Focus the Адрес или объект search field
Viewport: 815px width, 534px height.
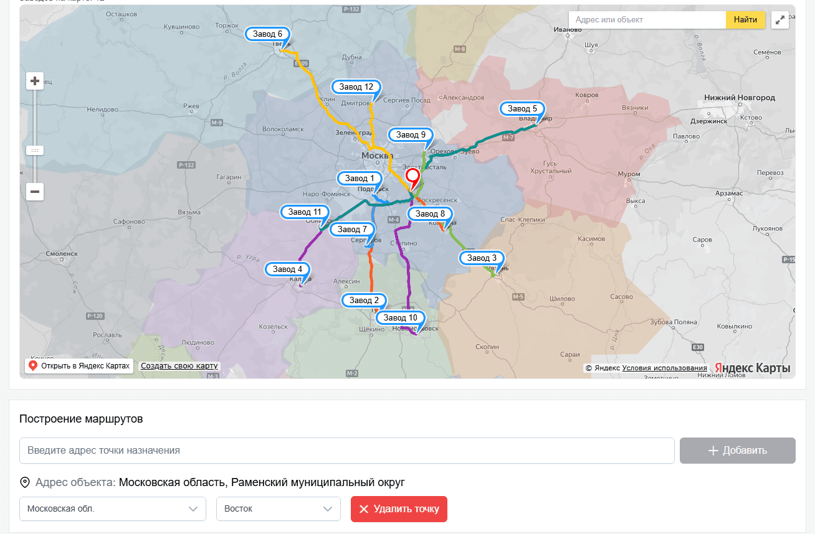coord(647,20)
